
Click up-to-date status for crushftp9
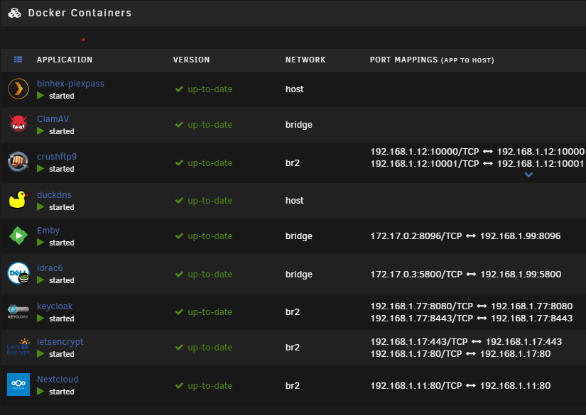(x=210, y=163)
